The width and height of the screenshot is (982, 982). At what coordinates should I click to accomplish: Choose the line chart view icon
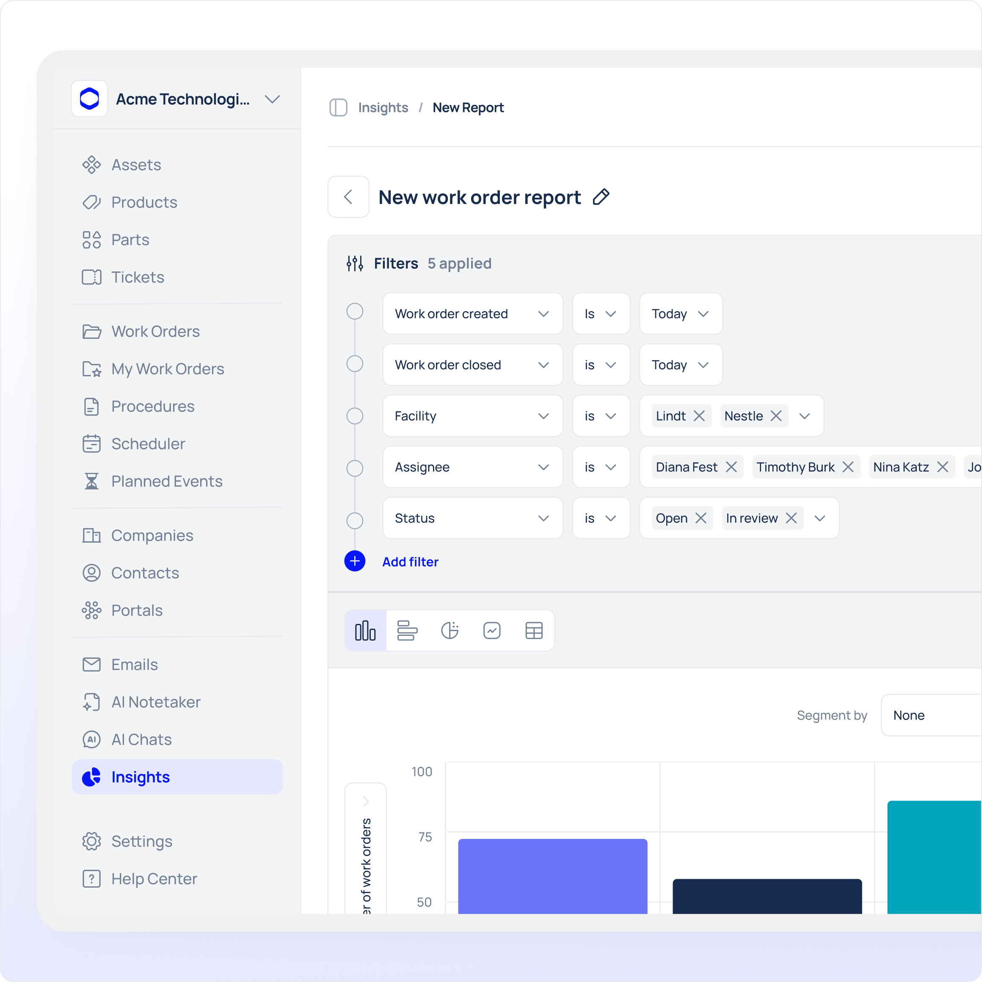coord(491,631)
